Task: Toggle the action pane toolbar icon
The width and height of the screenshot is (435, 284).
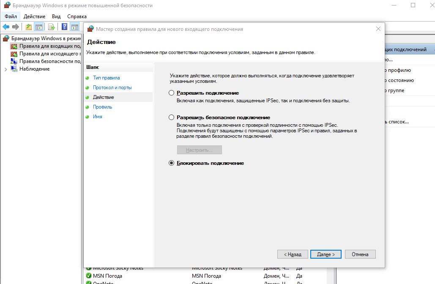Action: pyautogui.click(x=75, y=27)
